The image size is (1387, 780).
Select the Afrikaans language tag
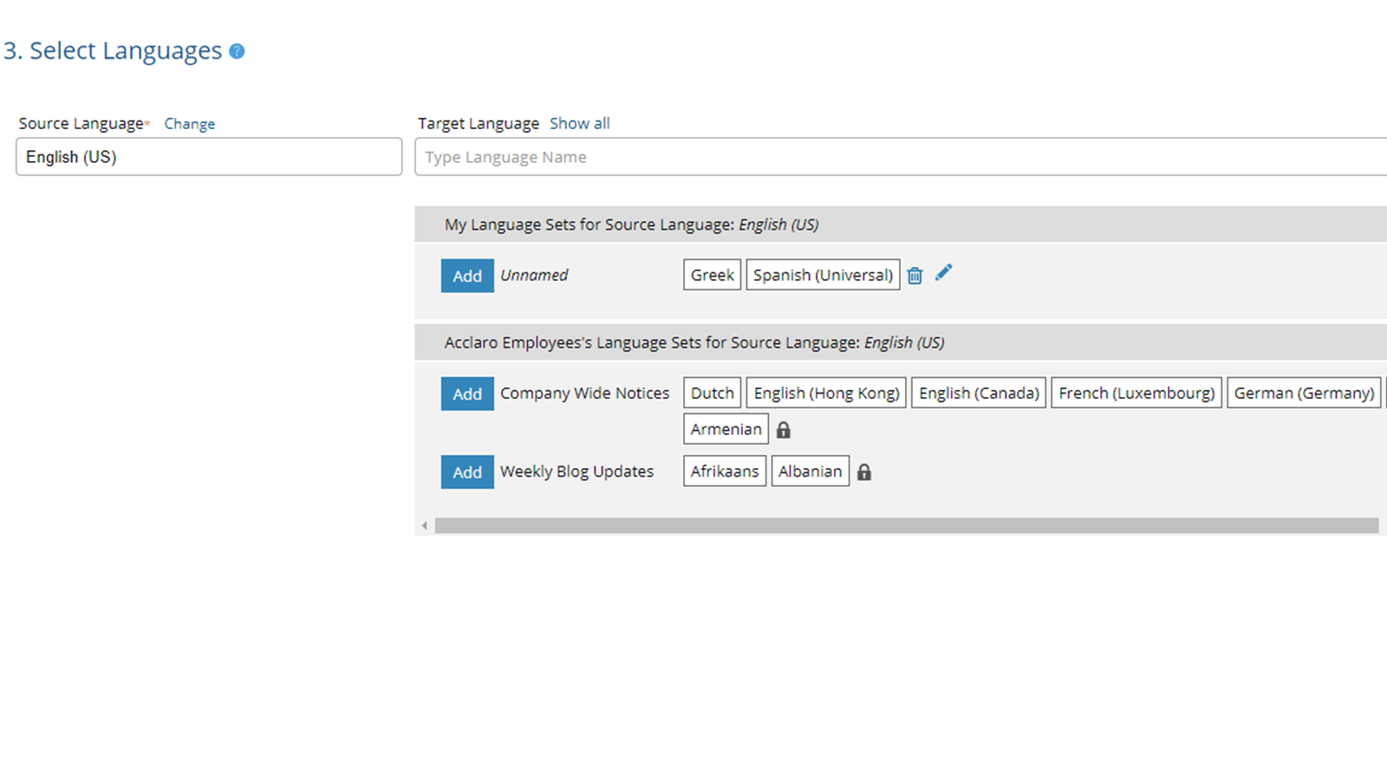(725, 471)
